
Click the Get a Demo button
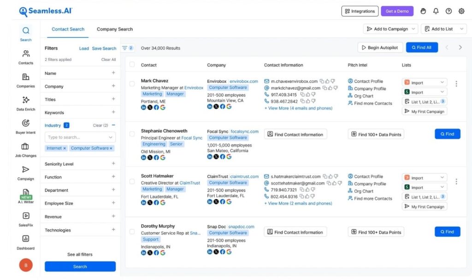397,11
